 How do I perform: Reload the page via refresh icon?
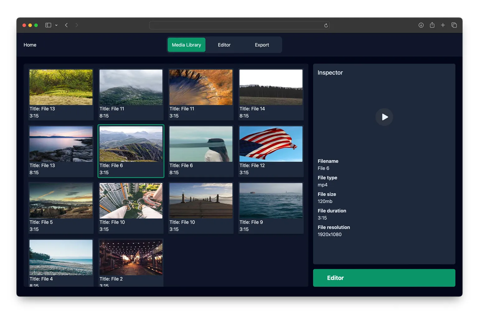326,26
